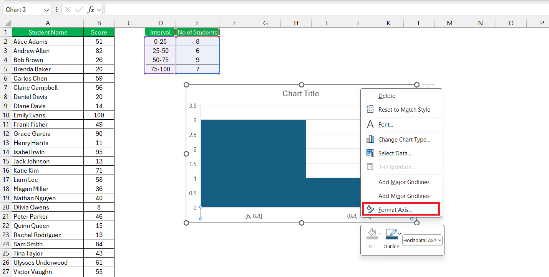Select the Rachel Rodriguez cell

point(48,235)
